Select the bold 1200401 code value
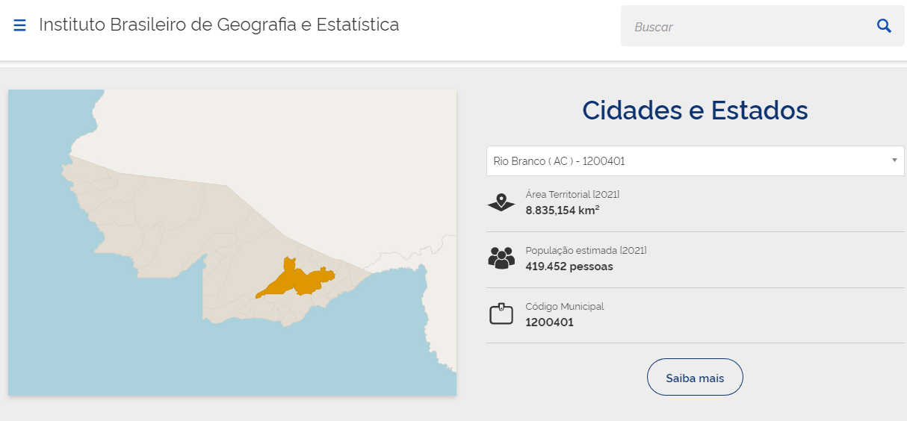Screen dimensions: 907x421 click(x=549, y=322)
